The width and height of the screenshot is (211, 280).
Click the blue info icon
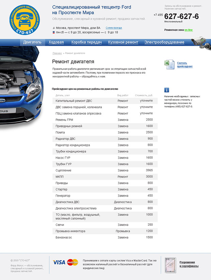coord(166,90)
